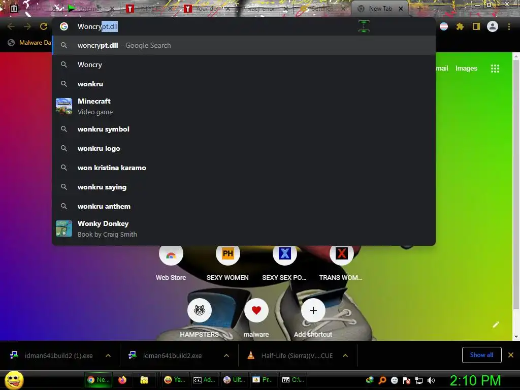Expand options for idman641build2 (1).exe download
The width and height of the screenshot is (520, 390).
coord(108,355)
